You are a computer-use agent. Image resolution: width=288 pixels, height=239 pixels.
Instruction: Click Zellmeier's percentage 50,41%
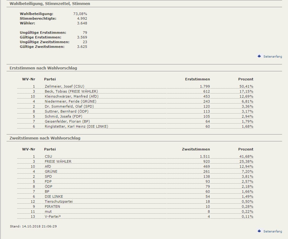[x=246, y=86]
